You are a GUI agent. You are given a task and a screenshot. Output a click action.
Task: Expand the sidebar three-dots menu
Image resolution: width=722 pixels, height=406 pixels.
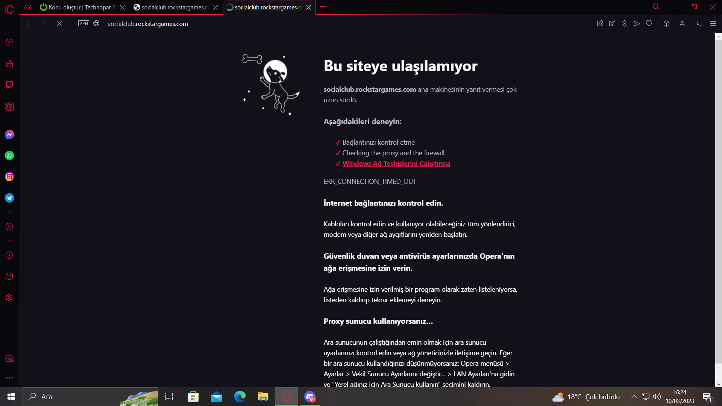(x=9, y=378)
